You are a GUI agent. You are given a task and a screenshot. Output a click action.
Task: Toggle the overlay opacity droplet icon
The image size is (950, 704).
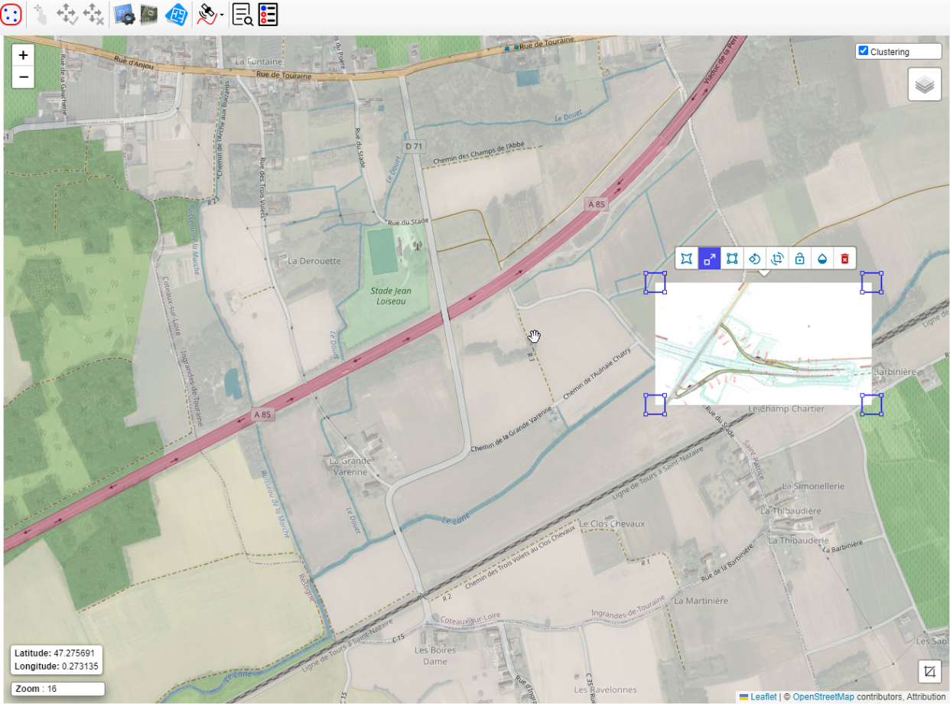[822, 259]
